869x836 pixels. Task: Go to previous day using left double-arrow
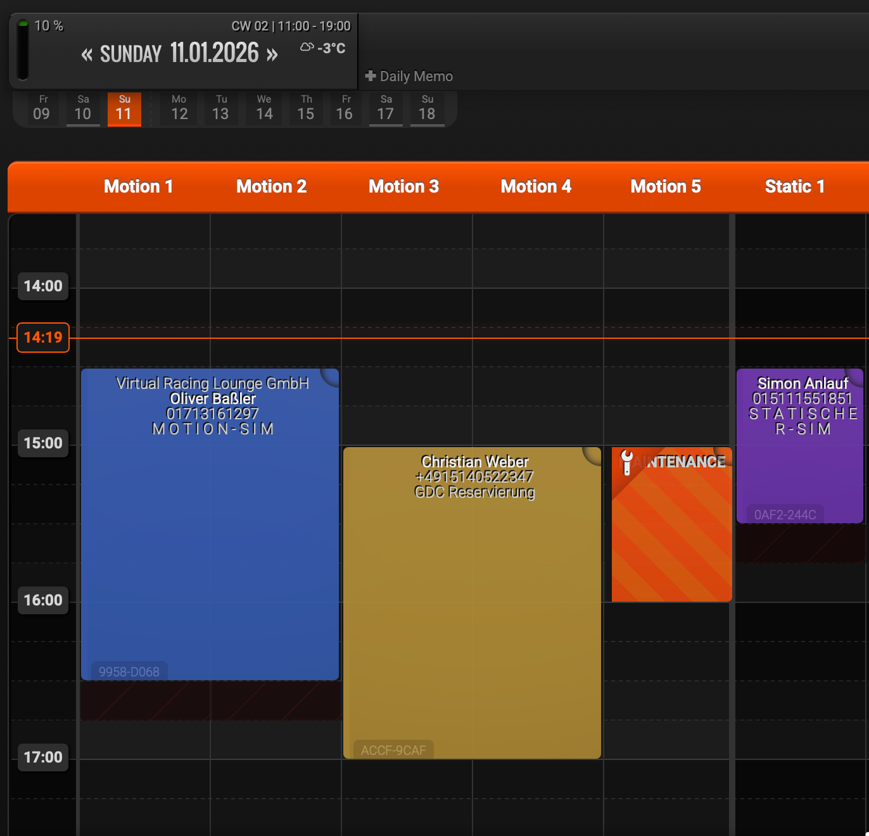coord(87,55)
